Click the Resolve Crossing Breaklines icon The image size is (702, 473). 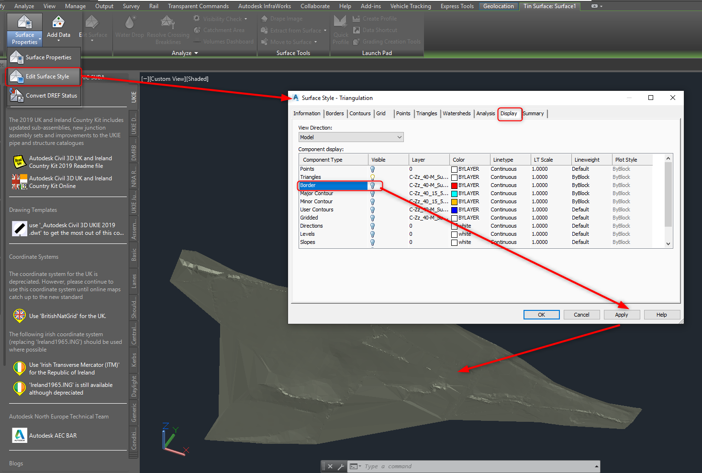[167, 22]
